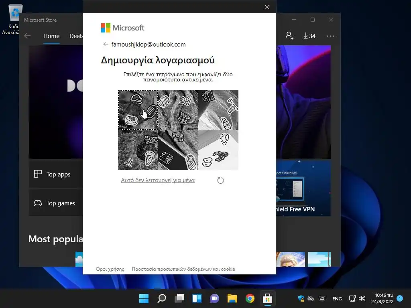
Task: Click the OneDrive tray icon
Action: [311, 298]
